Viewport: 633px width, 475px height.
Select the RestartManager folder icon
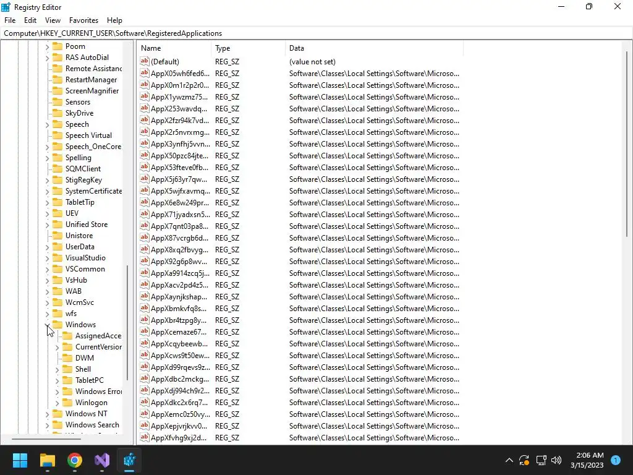pos(57,80)
